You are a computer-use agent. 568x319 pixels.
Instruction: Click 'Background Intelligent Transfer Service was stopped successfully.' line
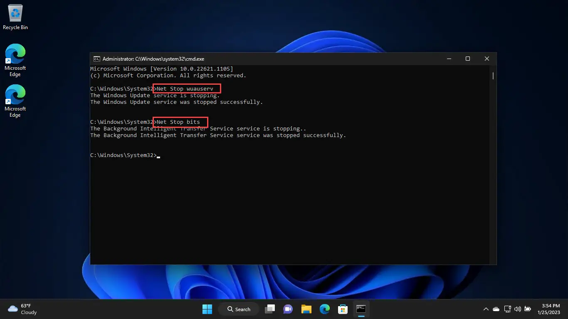pyautogui.click(x=218, y=135)
